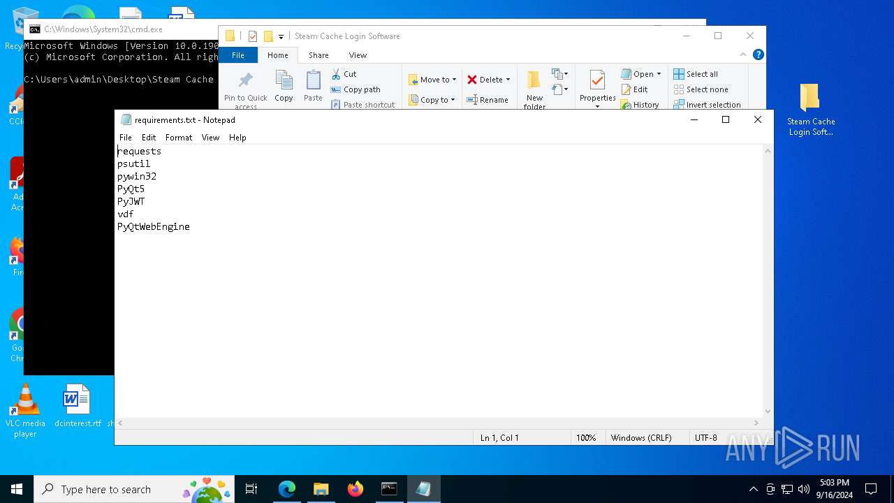This screenshot has height=503, width=894.
Task: Click in the taskbar search box
Action: click(x=134, y=489)
